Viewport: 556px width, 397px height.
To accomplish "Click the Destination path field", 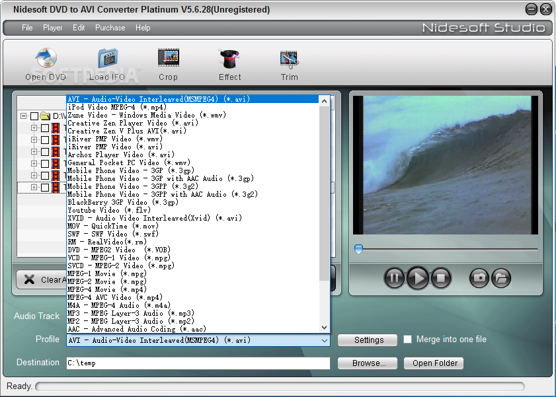I will tap(198, 363).
